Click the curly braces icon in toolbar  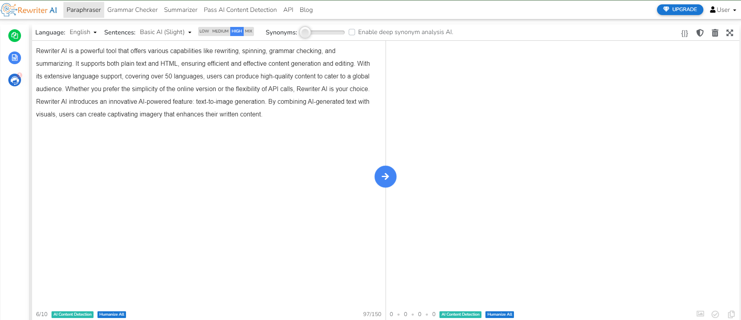point(684,33)
